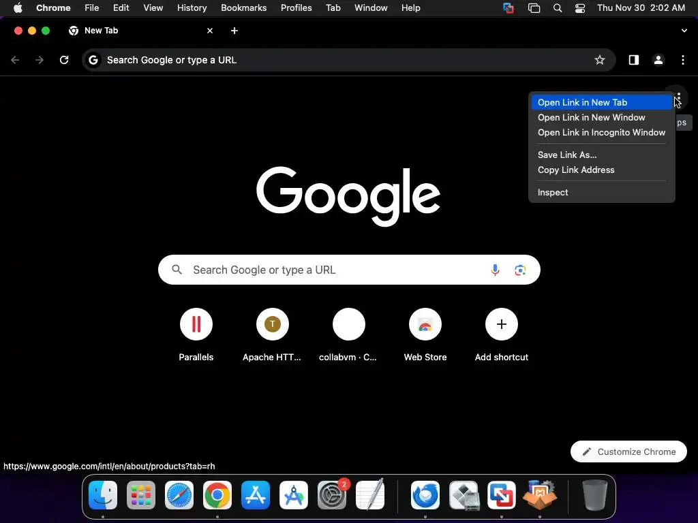Open the Chrome application menu
The height and width of the screenshot is (523, 698).
click(x=53, y=8)
